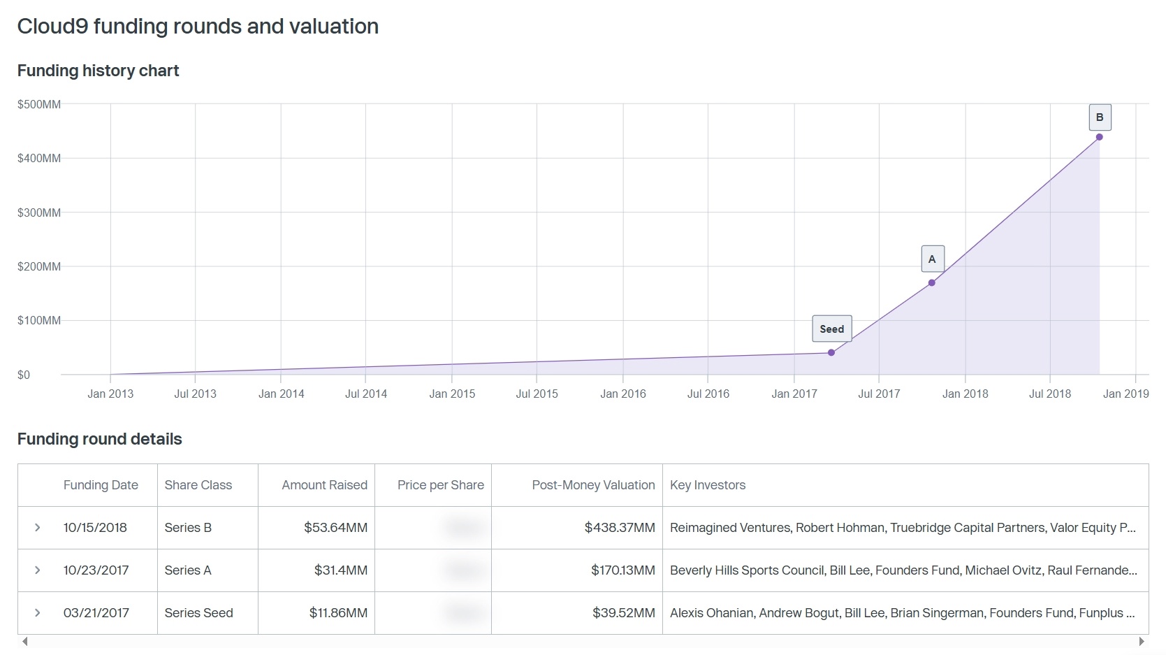1166x655 pixels.
Task: Click the Funding history chart heading
Action: (99, 71)
